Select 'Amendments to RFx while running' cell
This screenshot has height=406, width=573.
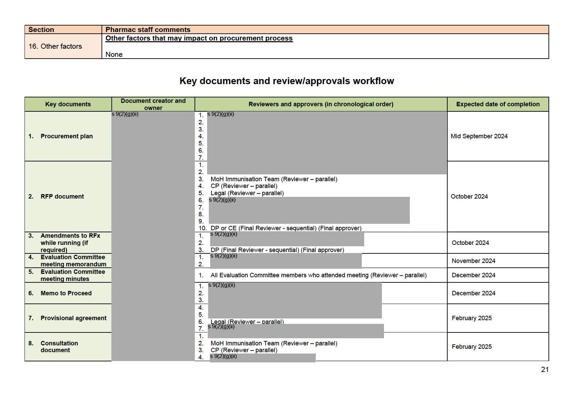tap(70, 243)
